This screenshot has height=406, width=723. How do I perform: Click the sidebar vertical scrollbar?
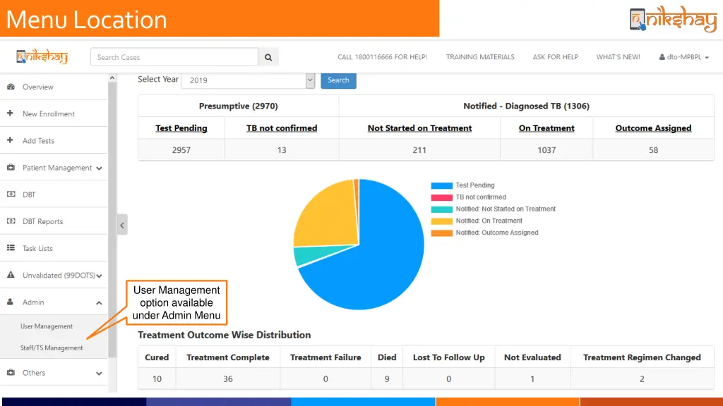click(112, 220)
